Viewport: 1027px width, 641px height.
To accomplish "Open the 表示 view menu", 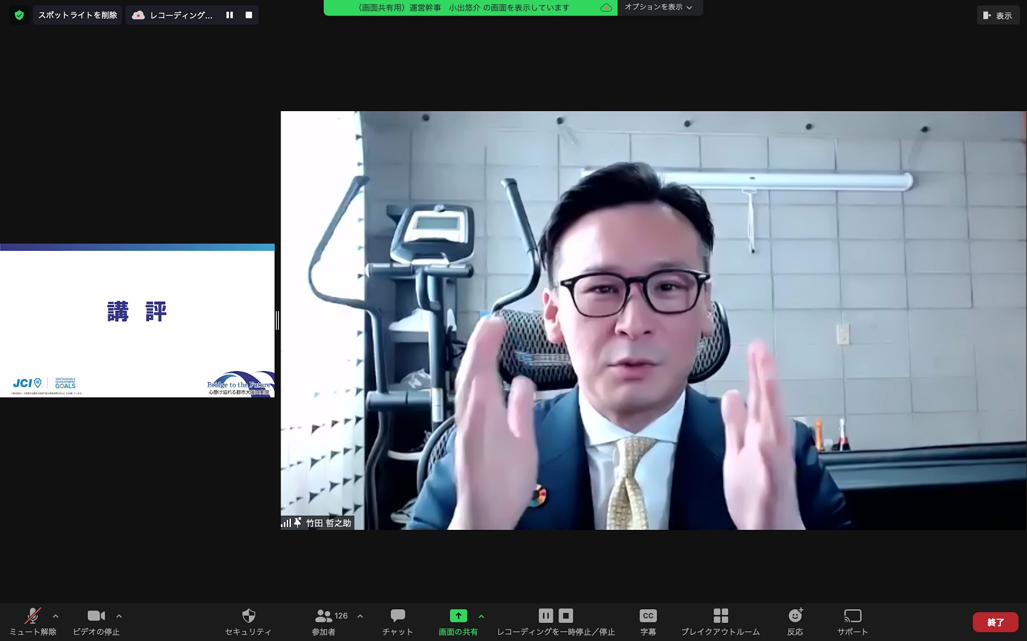I will coord(997,15).
